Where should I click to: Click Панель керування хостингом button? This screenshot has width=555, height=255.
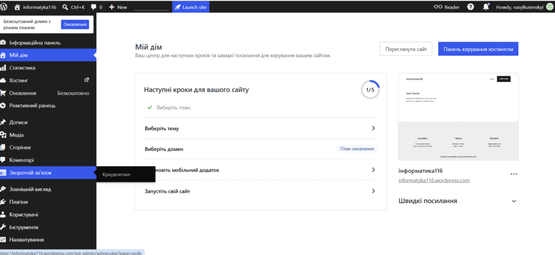click(478, 49)
